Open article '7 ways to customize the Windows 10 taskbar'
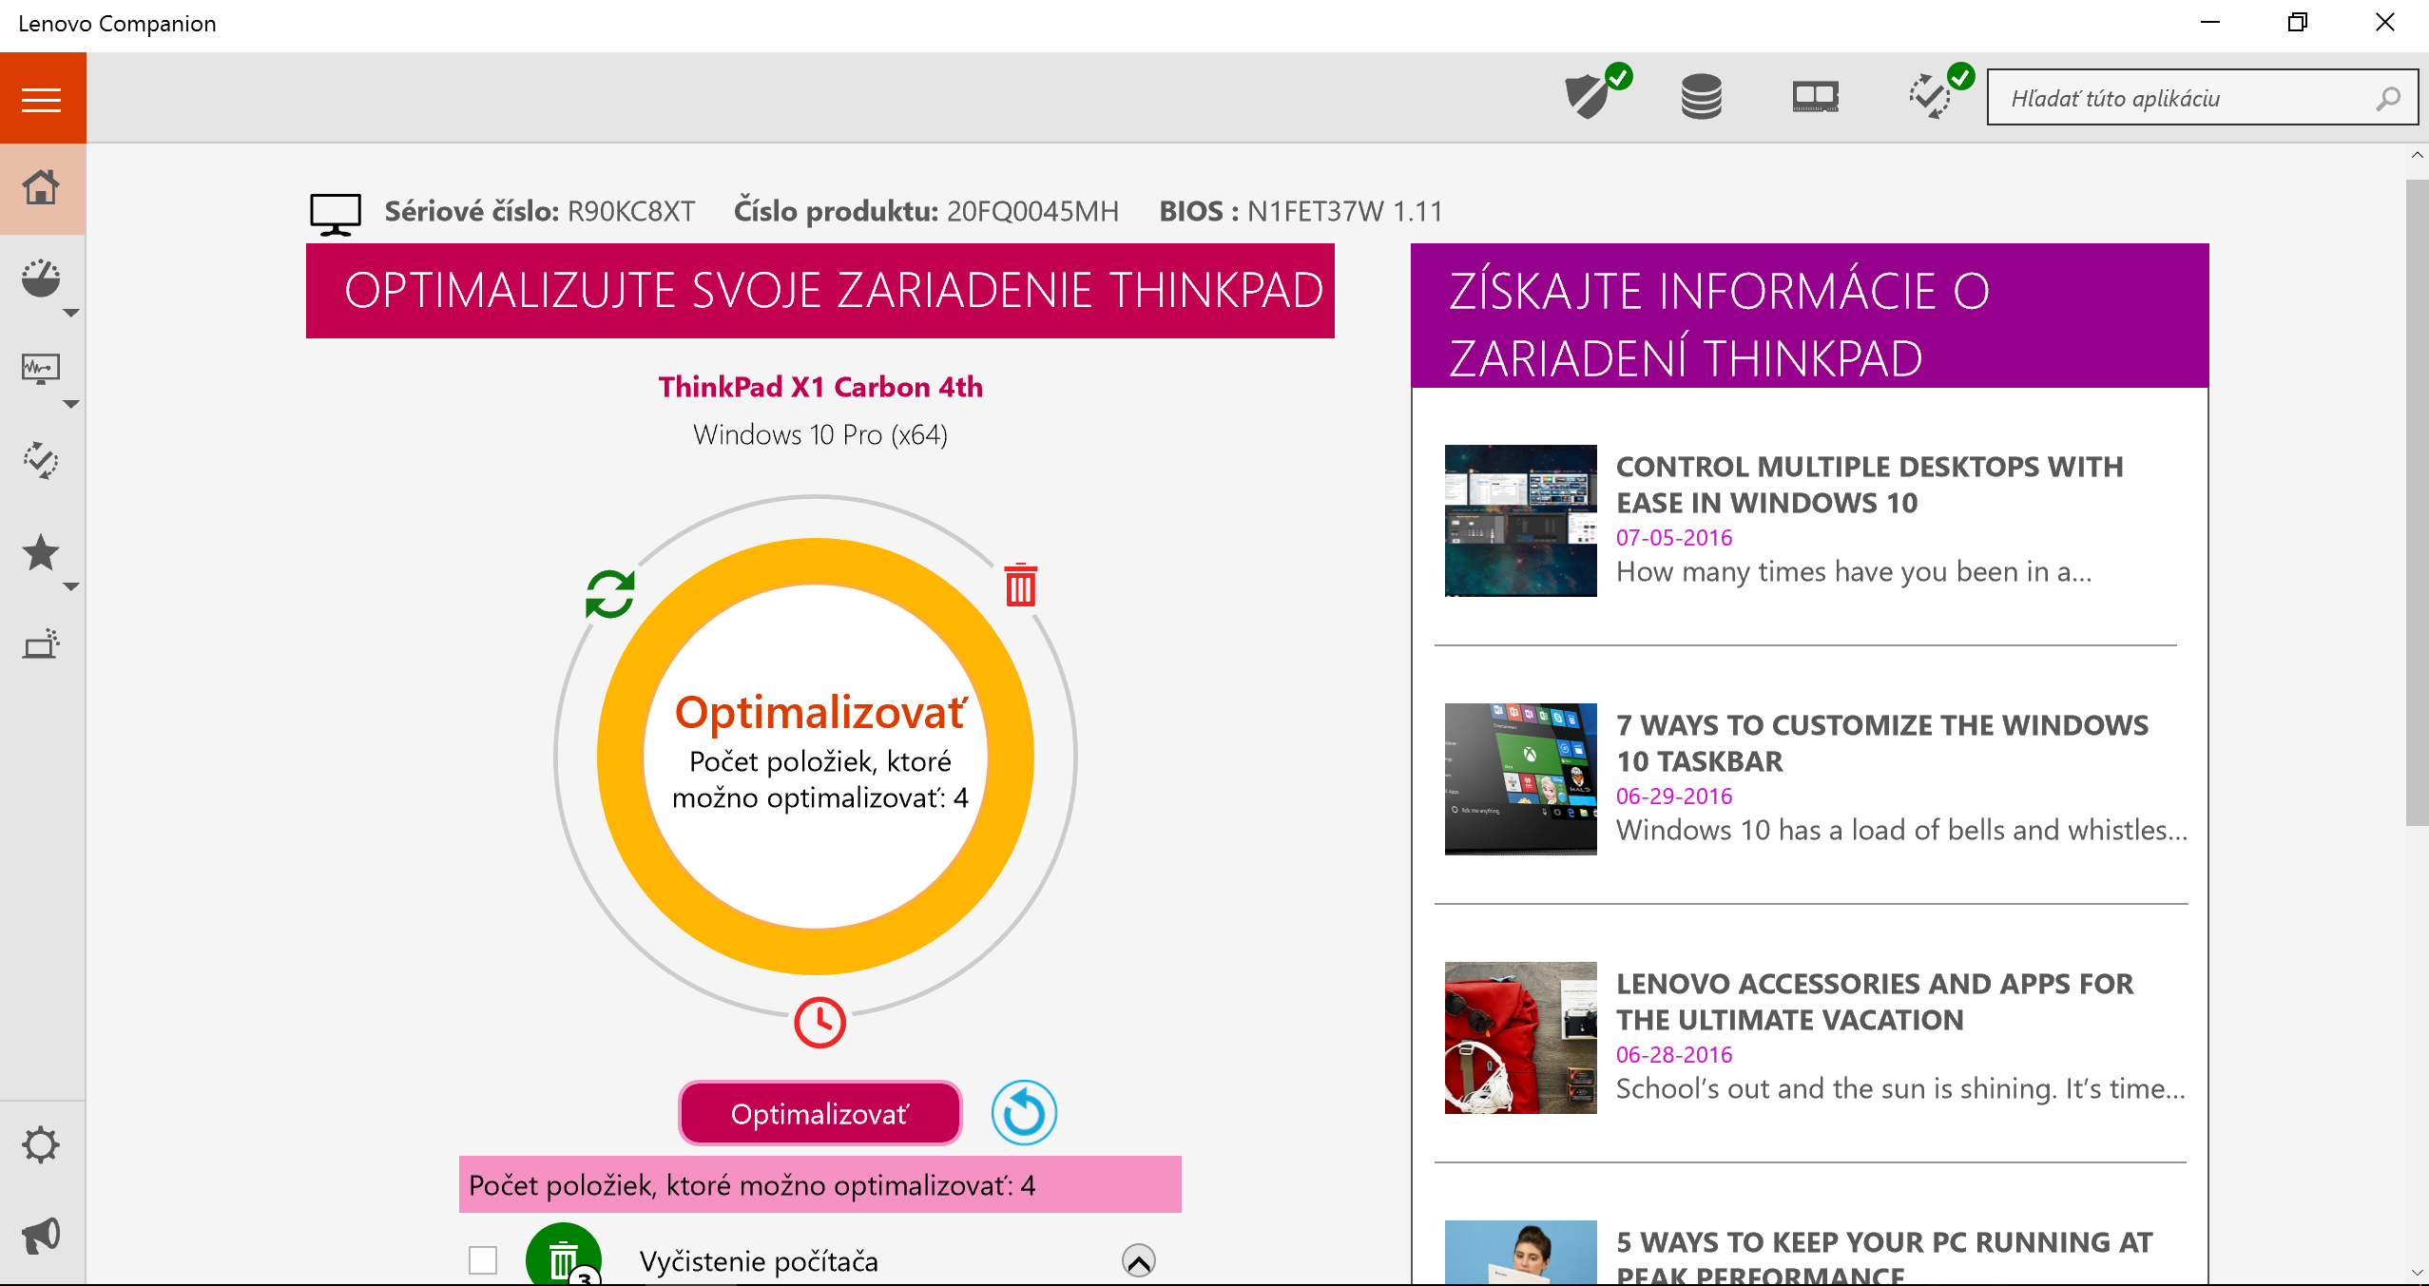This screenshot has width=2429, height=1286. (1881, 743)
